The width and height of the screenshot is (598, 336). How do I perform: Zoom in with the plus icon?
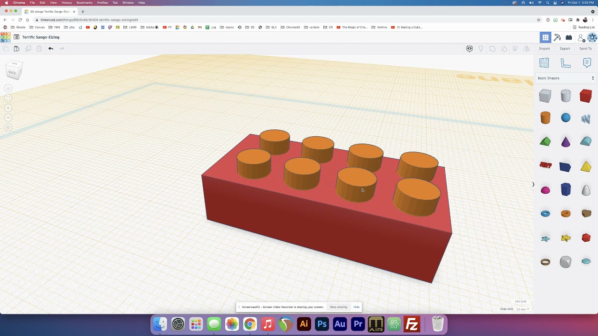pos(8,108)
